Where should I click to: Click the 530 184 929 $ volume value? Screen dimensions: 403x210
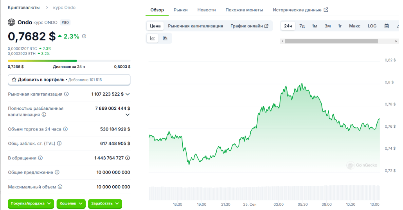coord(115,129)
